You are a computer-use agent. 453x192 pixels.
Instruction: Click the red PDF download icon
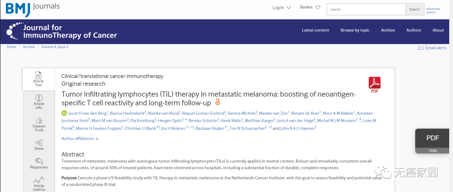point(374,84)
